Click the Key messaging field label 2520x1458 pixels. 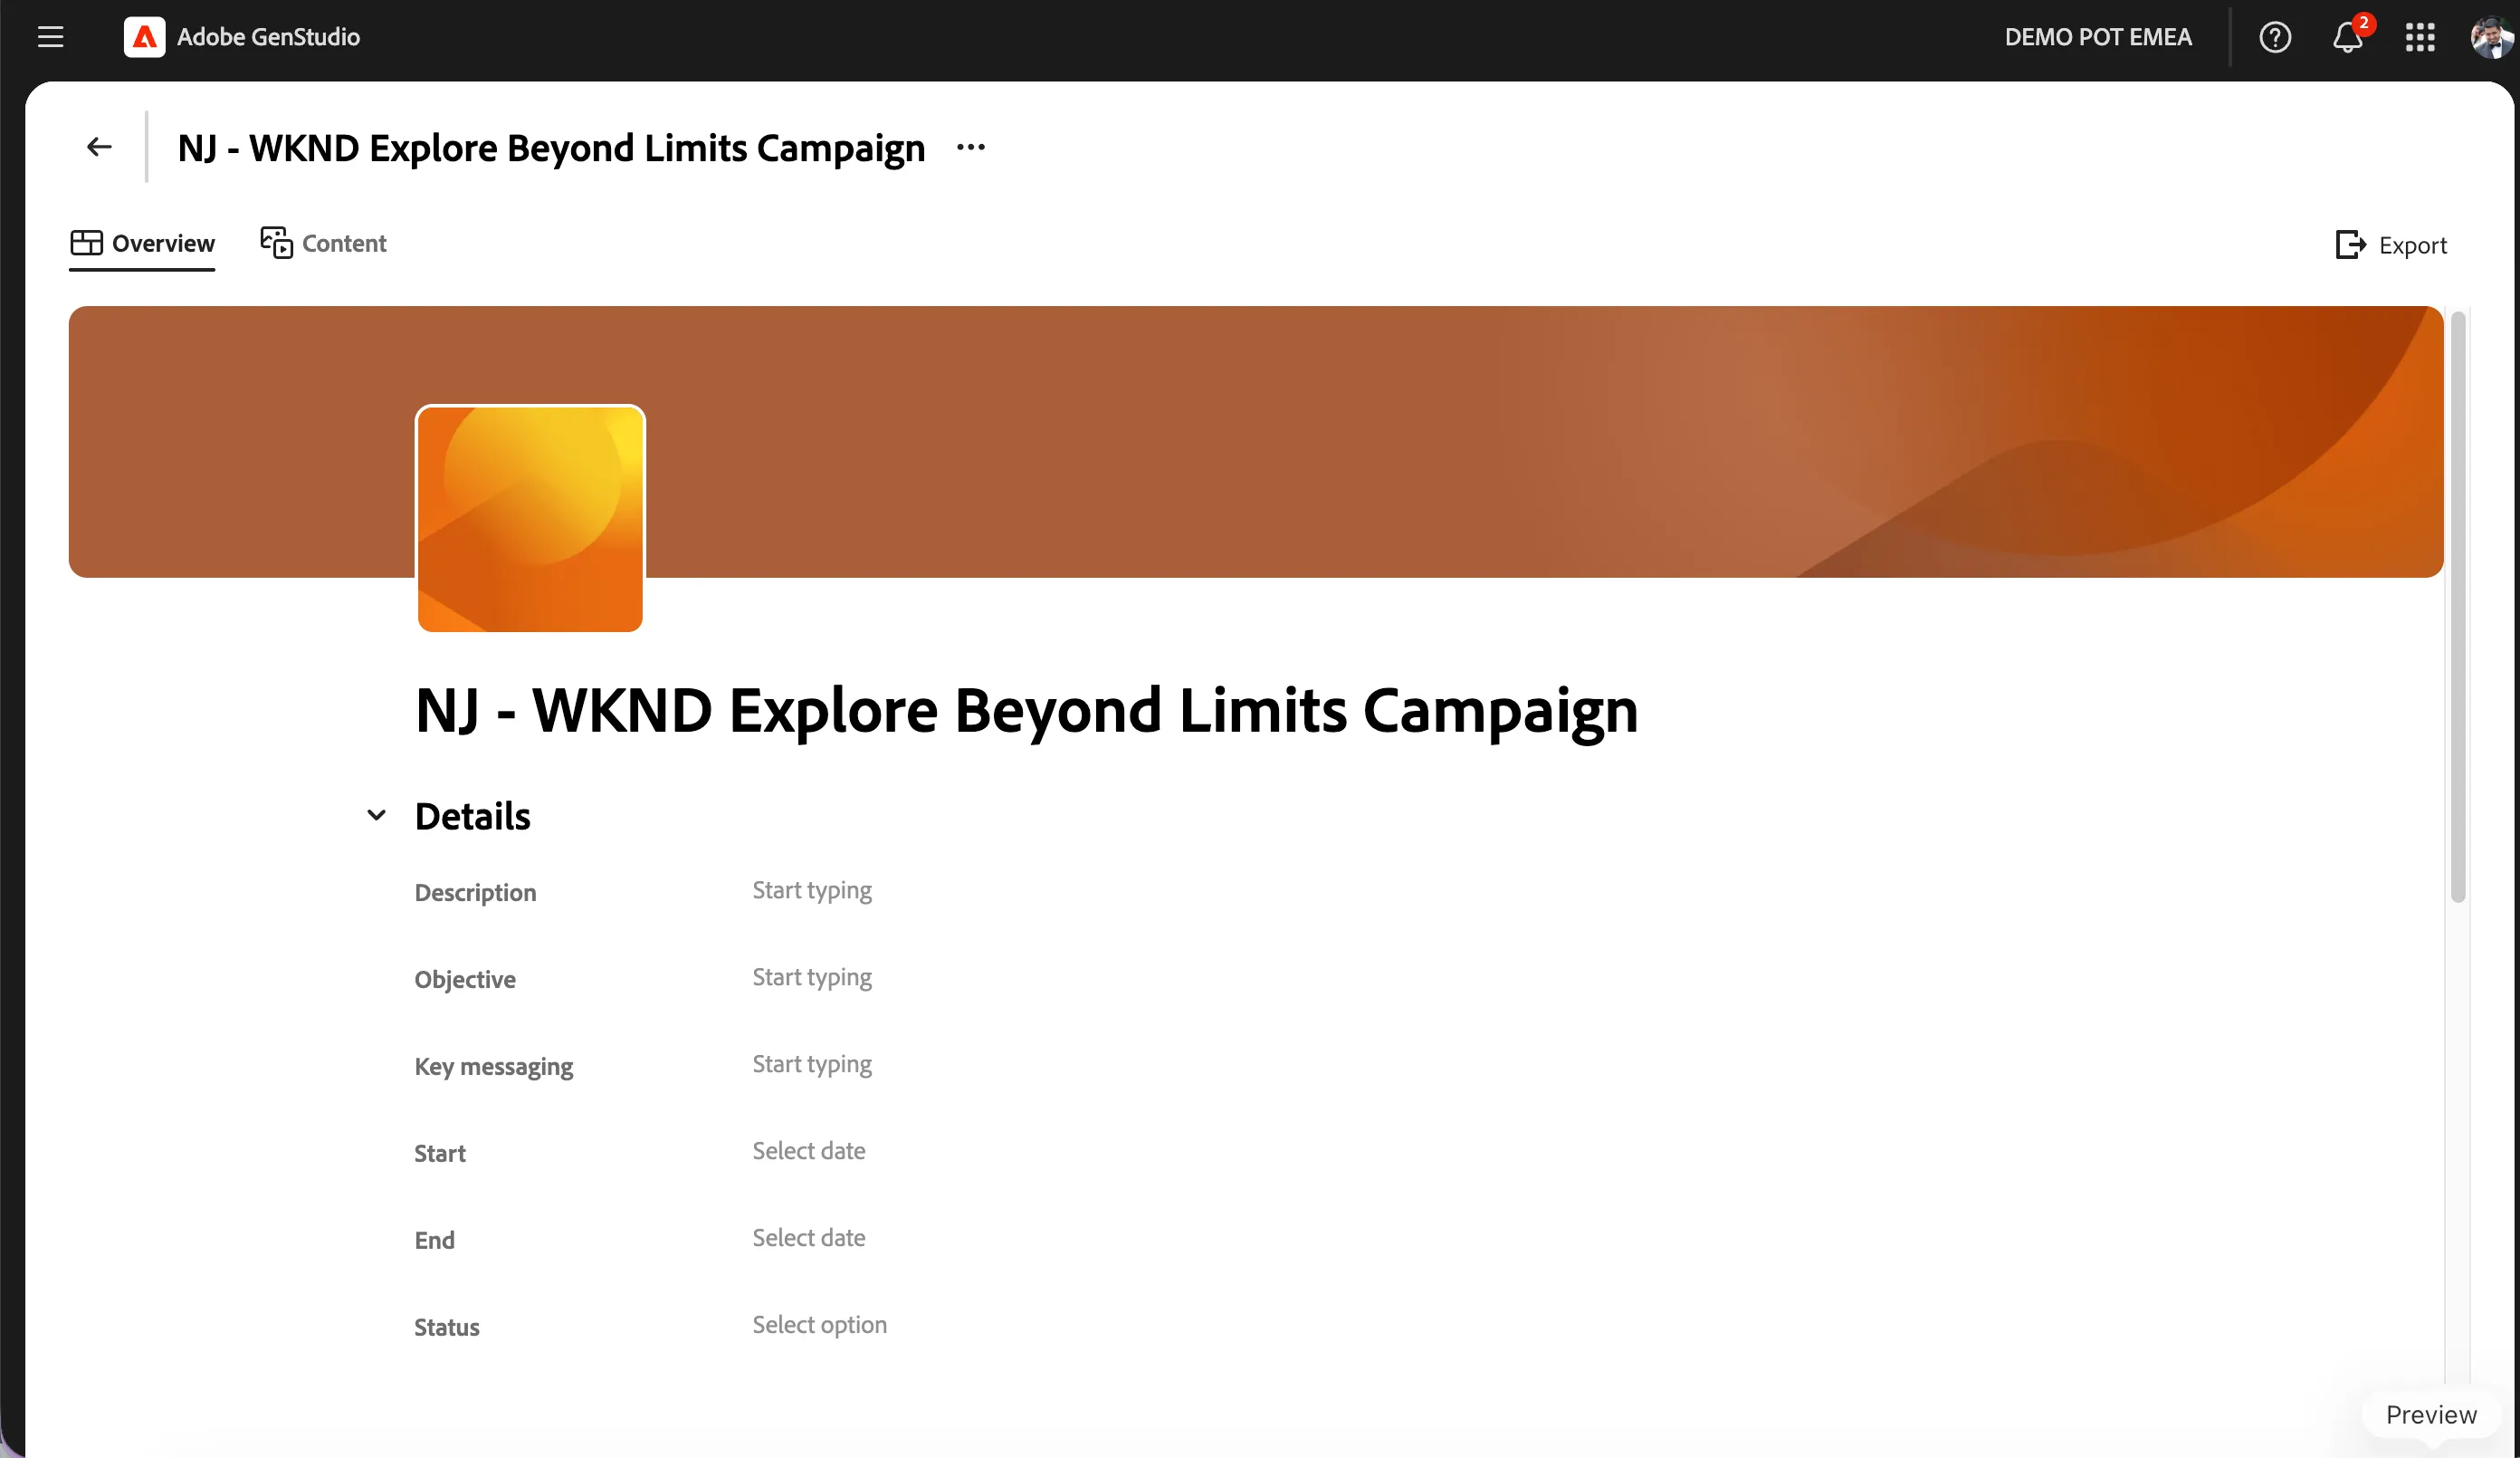[x=494, y=1067]
